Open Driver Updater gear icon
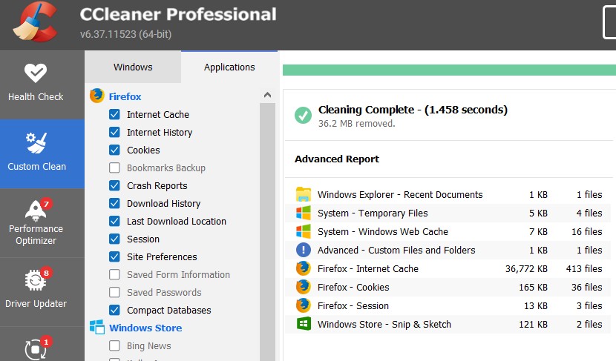The width and height of the screenshot is (616, 361). 36,280
